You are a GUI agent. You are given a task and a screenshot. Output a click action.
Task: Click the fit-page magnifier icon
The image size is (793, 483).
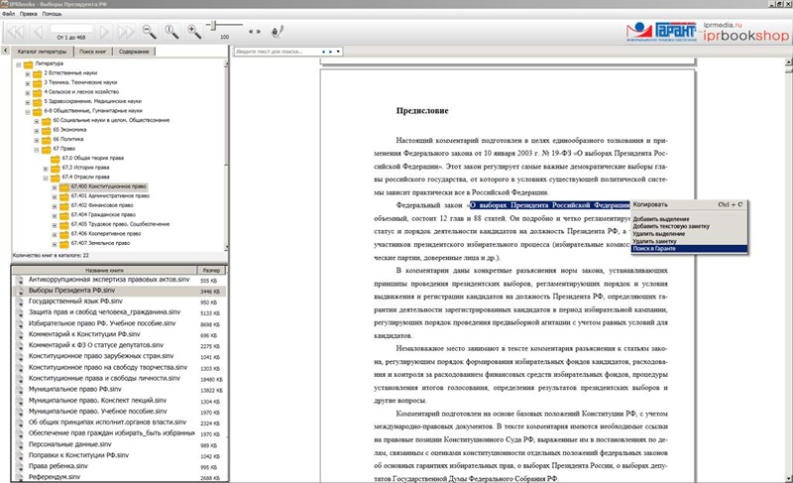[x=171, y=32]
